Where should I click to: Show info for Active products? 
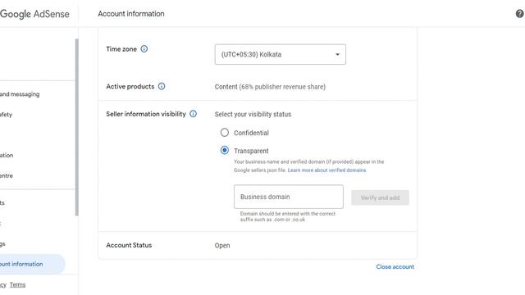coord(162,86)
